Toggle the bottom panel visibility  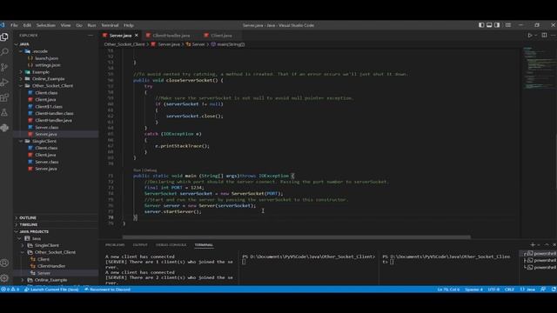489,25
